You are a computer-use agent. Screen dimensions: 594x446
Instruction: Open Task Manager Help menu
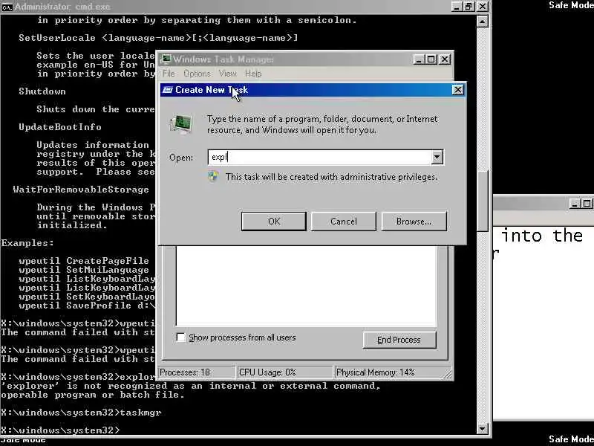253,74
